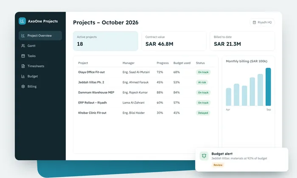
Task: Click the 60% progress value
Action: pyautogui.click(x=160, y=103)
